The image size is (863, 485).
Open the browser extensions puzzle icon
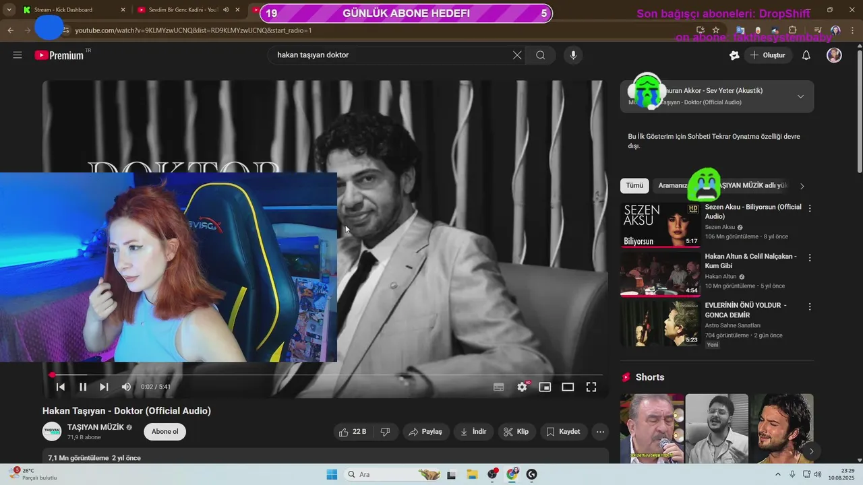(x=793, y=30)
